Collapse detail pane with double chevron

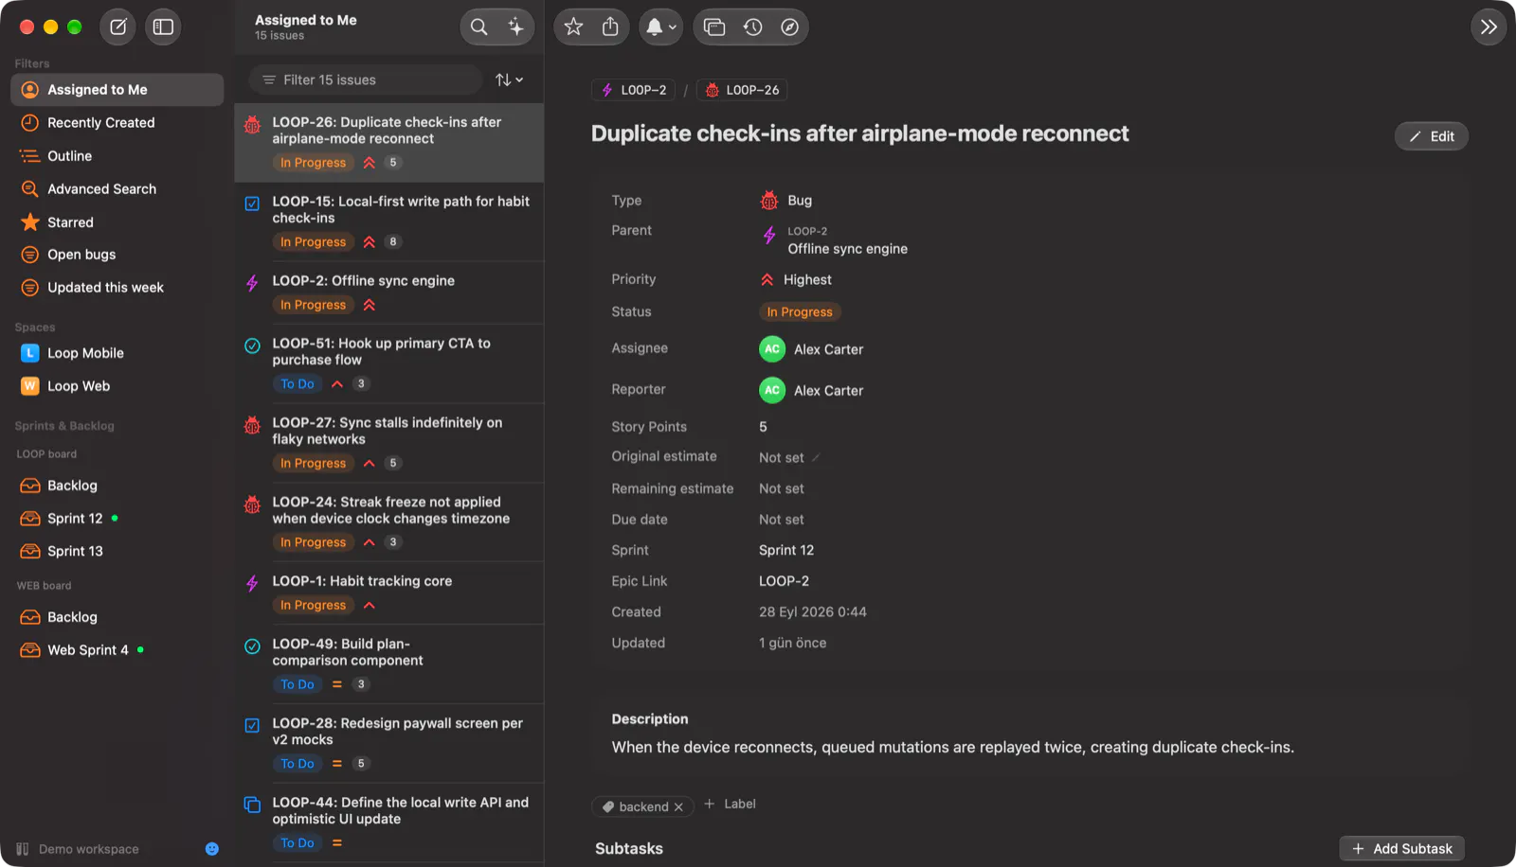(x=1489, y=27)
